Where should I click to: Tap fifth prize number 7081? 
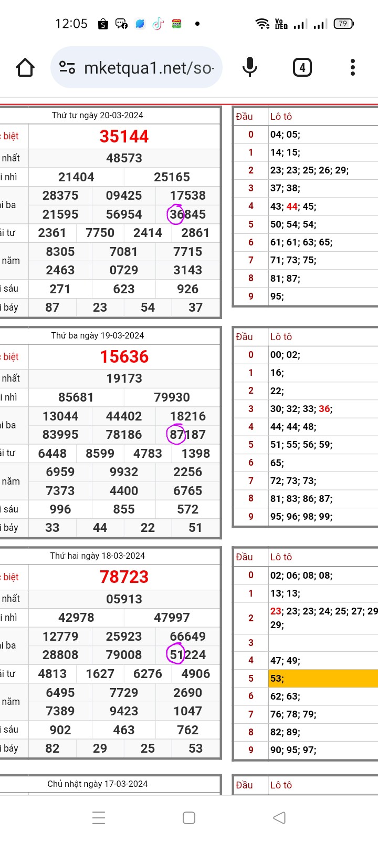pos(124,252)
